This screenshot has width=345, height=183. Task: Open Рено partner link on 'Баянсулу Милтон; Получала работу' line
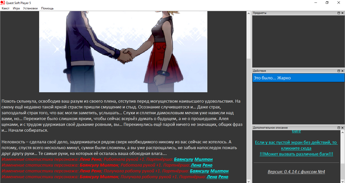pos(224,177)
